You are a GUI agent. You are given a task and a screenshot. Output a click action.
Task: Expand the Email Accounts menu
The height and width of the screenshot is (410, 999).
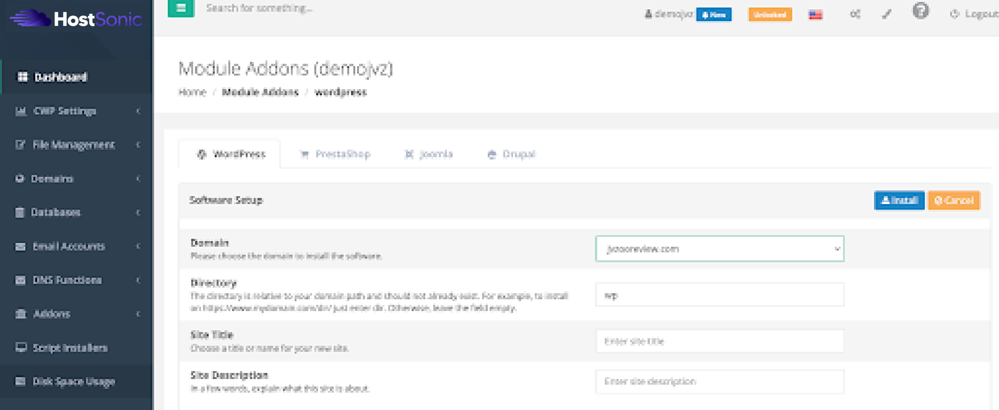click(69, 246)
